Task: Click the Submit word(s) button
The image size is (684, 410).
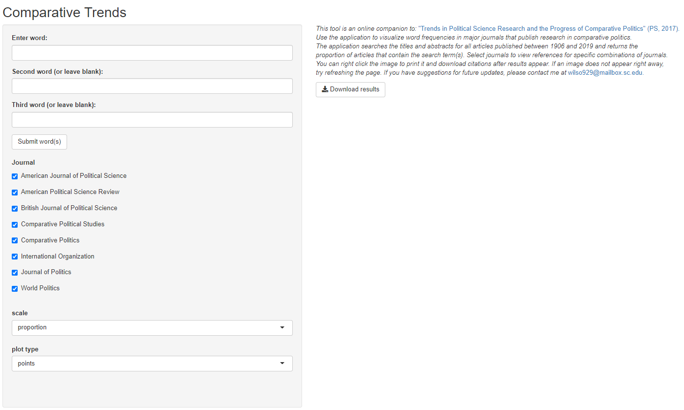Action: (x=39, y=142)
